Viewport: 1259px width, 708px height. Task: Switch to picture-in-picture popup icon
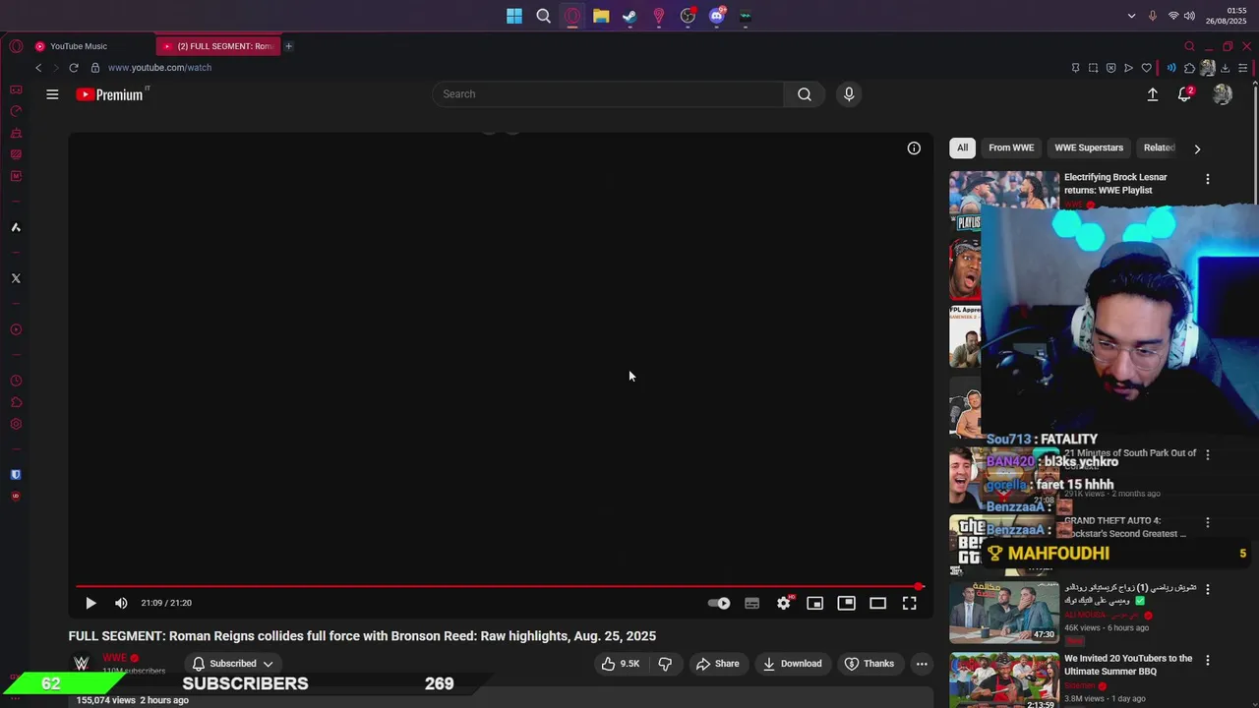[x=847, y=603]
